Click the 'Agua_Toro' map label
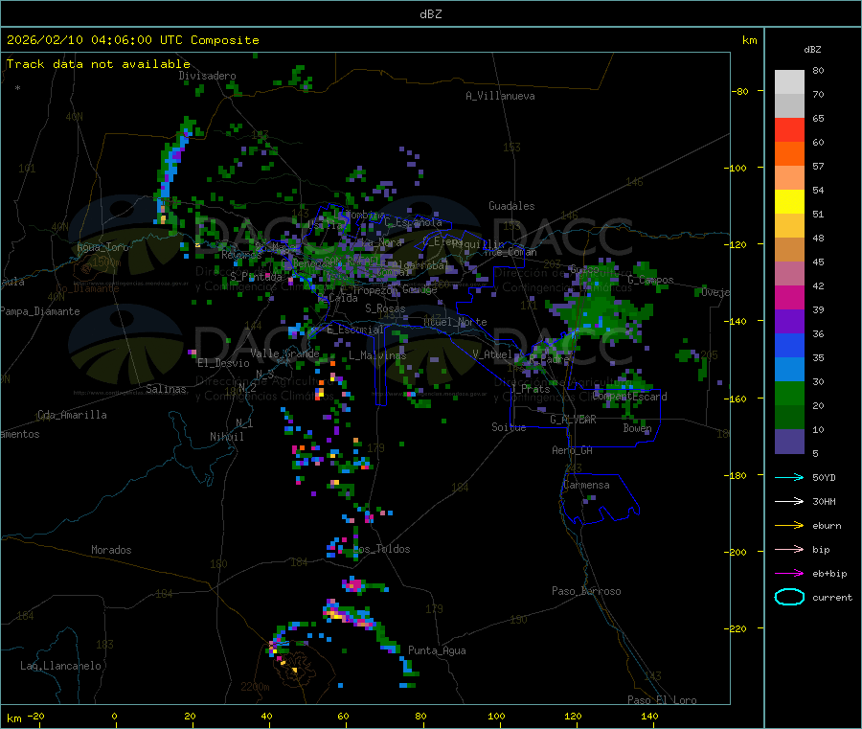The image size is (862, 729). (x=102, y=247)
